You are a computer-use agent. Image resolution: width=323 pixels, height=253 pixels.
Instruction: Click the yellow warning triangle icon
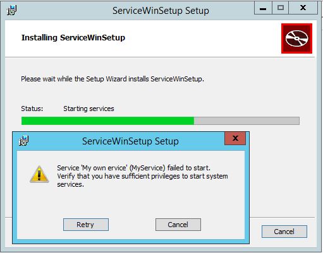tap(39, 174)
